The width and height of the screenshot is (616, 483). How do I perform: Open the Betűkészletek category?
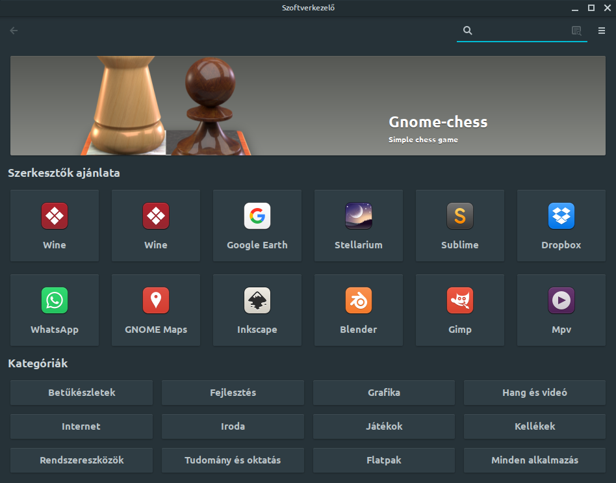tap(82, 393)
